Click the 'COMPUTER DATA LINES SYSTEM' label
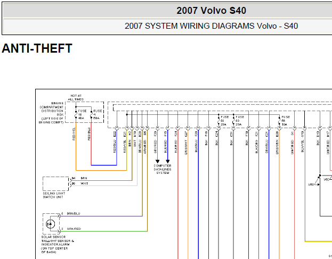Viewport: 332px width, 259px height. 163,170
